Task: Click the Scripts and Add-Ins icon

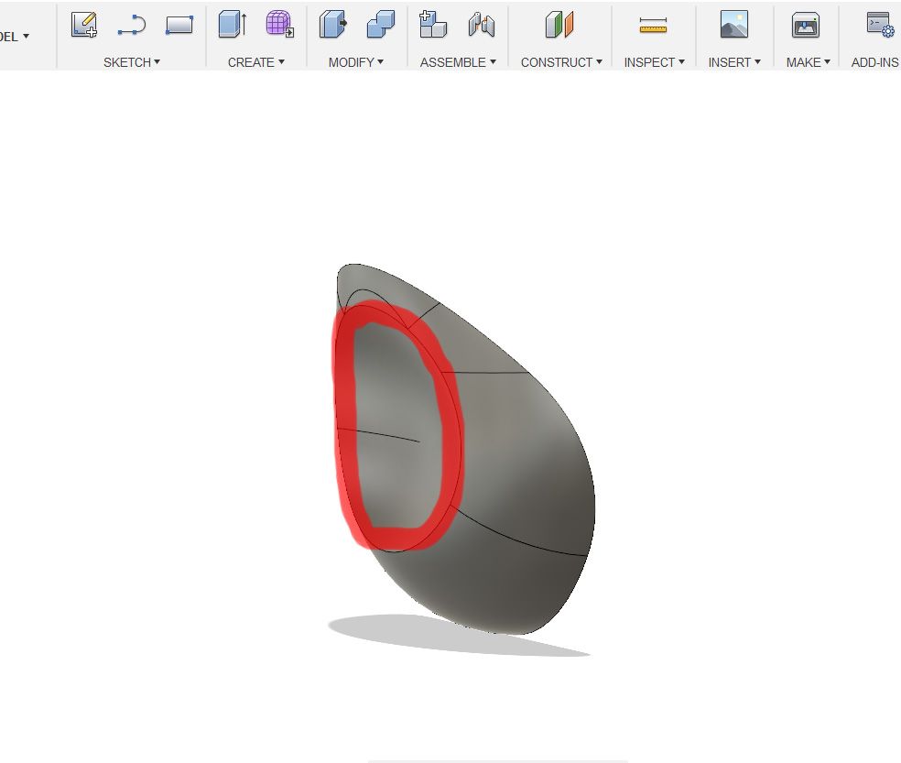Action: click(880, 25)
